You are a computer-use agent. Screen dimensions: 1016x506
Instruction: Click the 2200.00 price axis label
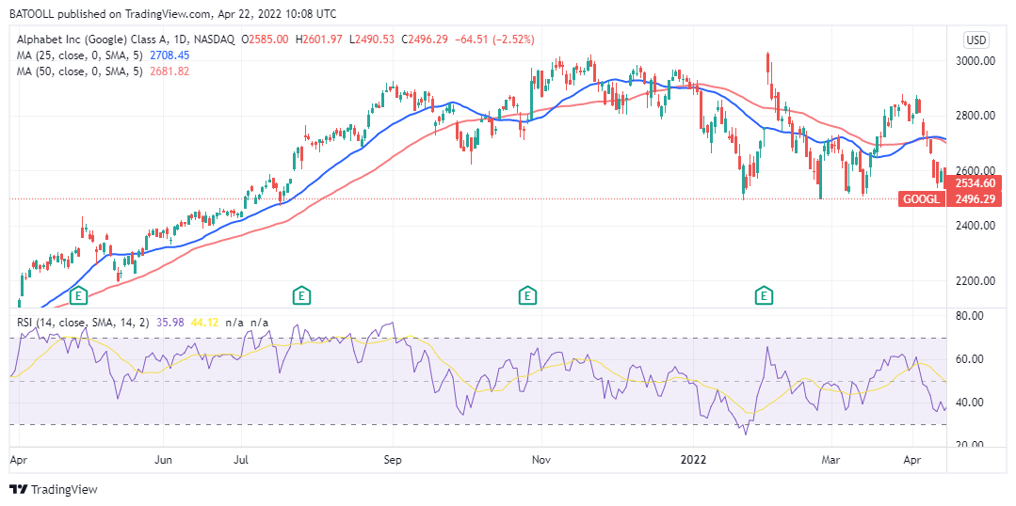coord(977,281)
